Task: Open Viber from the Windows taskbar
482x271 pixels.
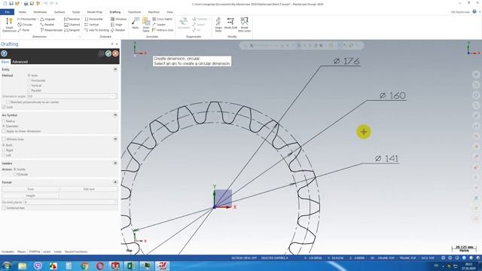Action: point(38,266)
